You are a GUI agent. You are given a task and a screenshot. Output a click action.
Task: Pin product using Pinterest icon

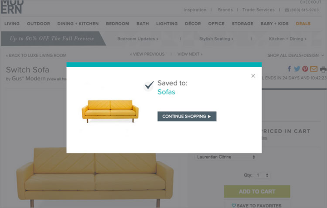pyautogui.click(x=305, y=69)
